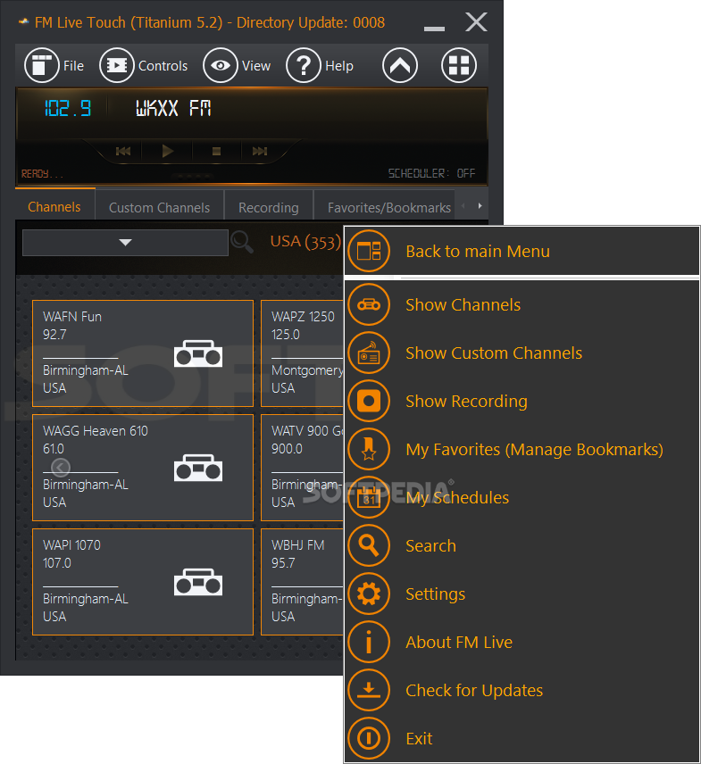Image resolution: width=701 pixels, height=764 pixels.
Task: Open the Settings menu label
Action: pos(435,594)
